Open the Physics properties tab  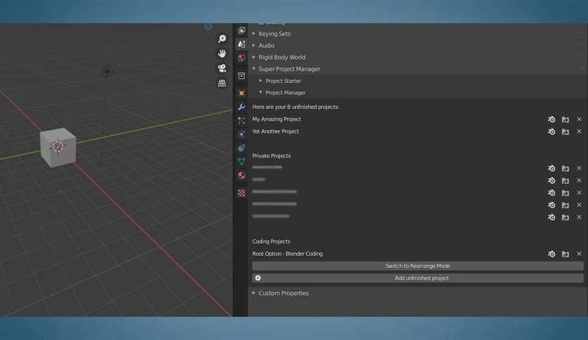click(x=241, y=134)
